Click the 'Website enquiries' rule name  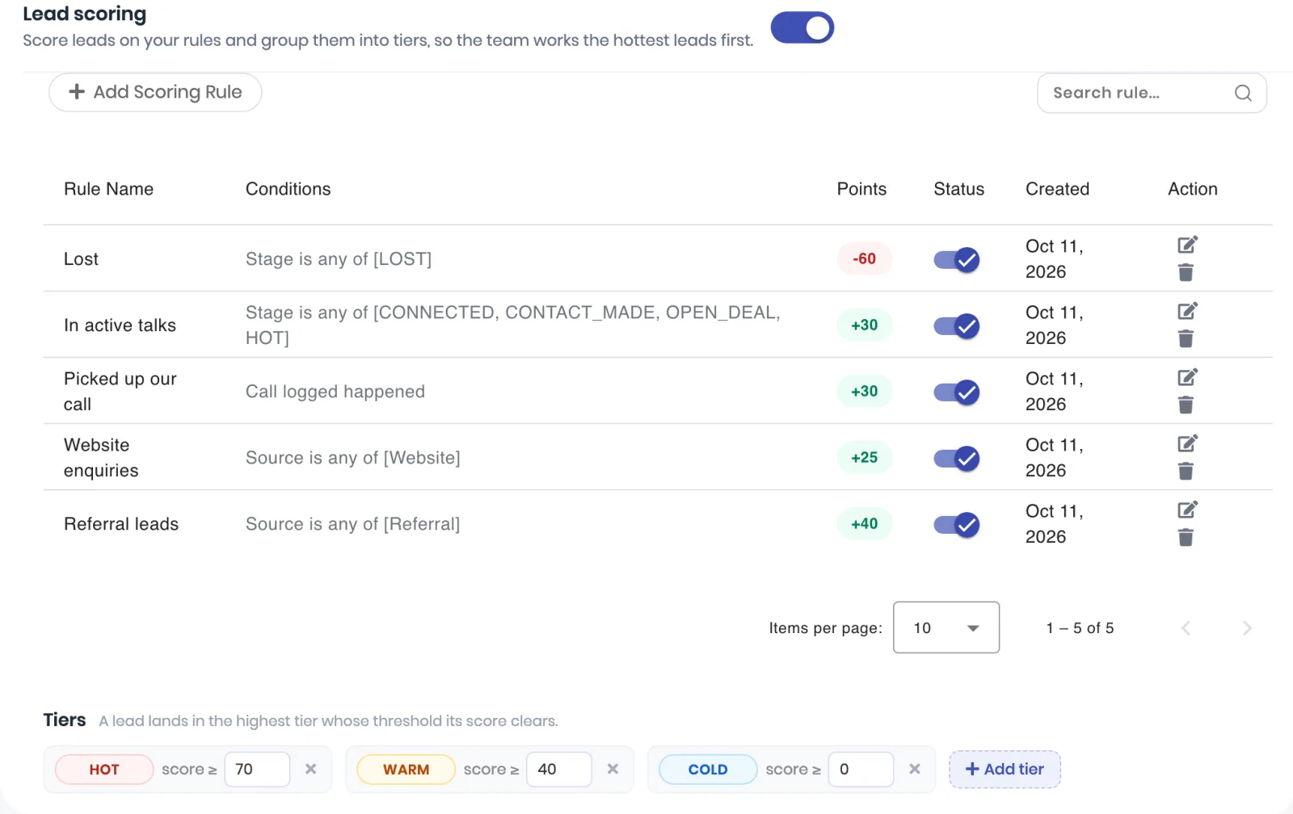tap(101, 458)
